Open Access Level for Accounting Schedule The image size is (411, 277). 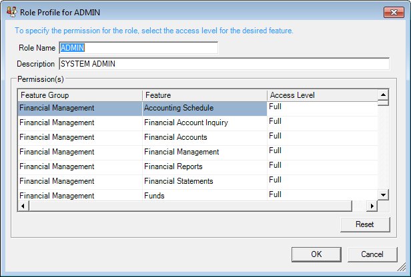click(322, 108)
